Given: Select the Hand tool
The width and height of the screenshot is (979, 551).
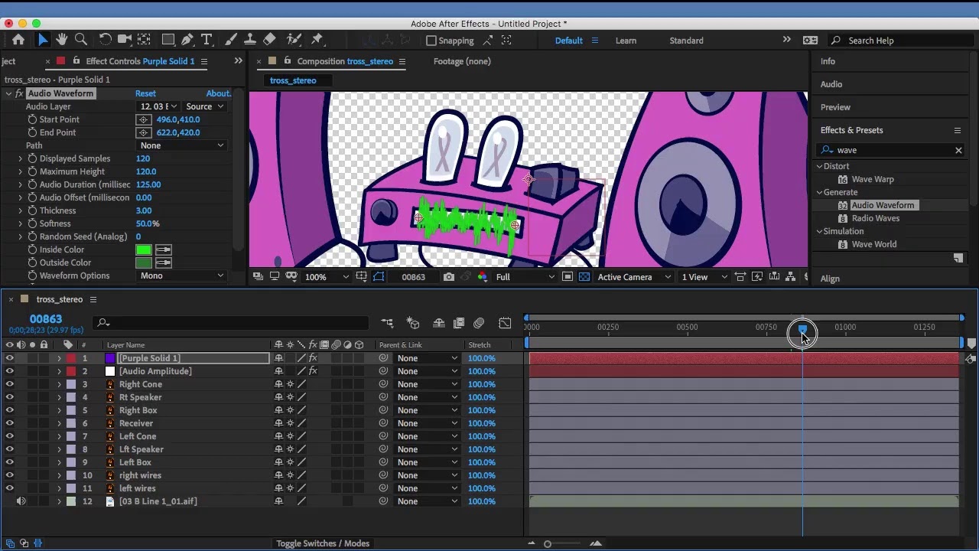Looking at the screenshot, I should click(x=62, y=40).
